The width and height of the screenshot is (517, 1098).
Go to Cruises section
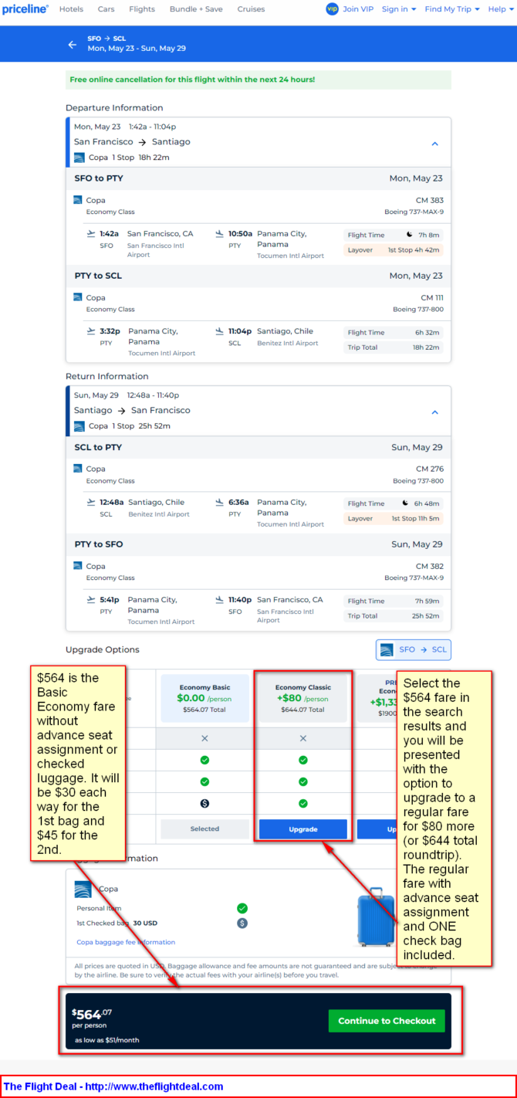[x=251, y=9]
